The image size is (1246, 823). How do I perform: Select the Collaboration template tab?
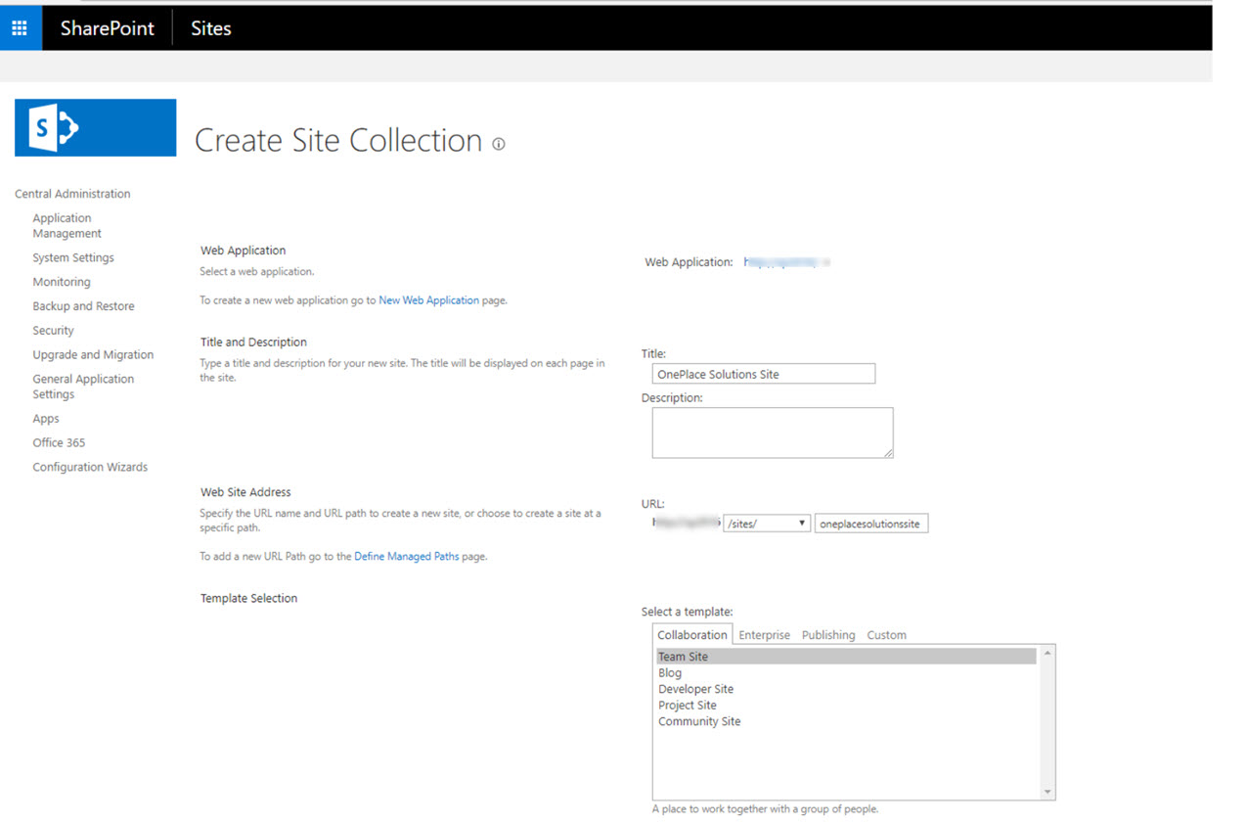[x=692, y=635]
